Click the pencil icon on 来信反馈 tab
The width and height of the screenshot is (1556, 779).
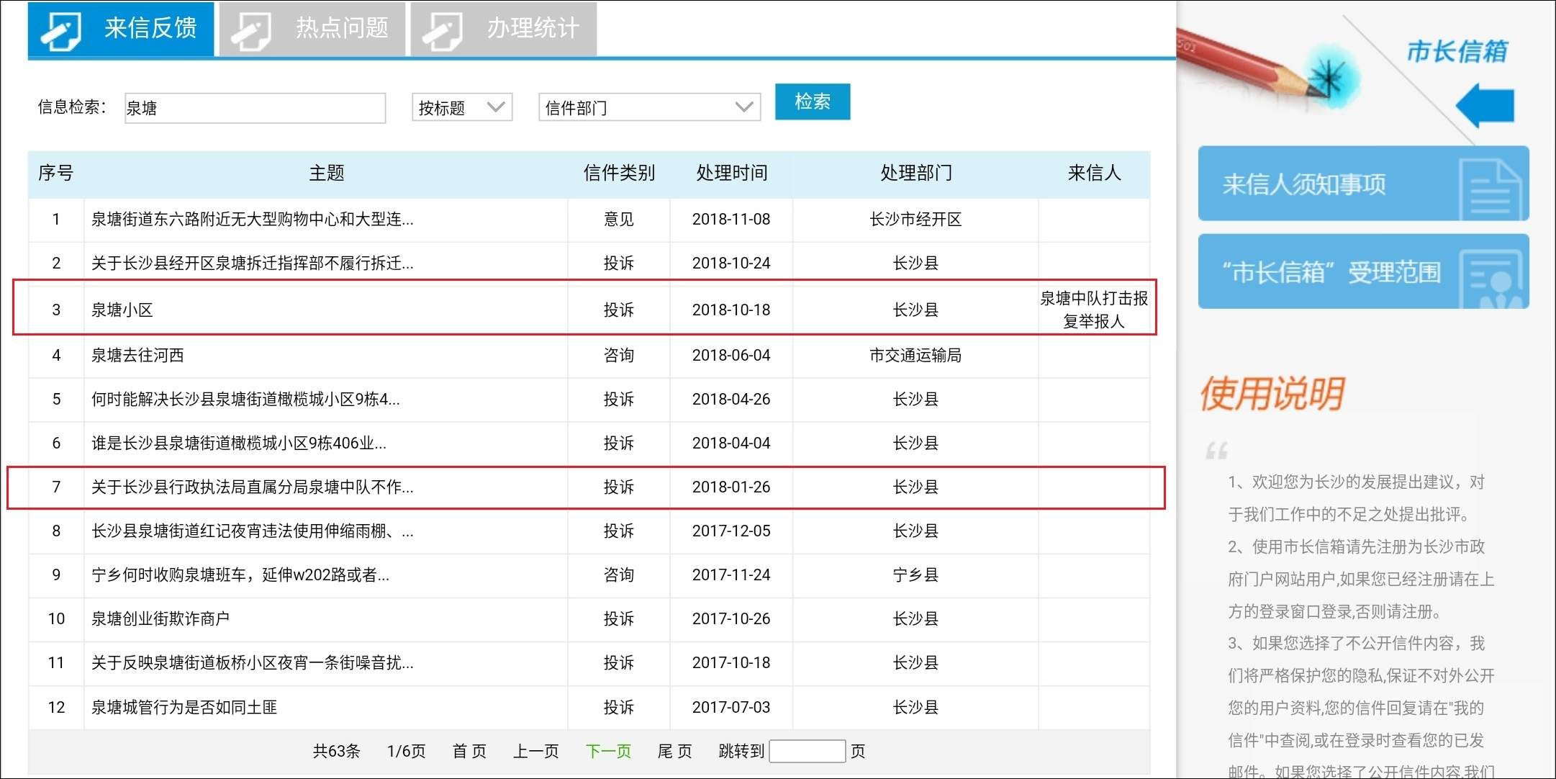pyautogui.click(x=60, y=30)
